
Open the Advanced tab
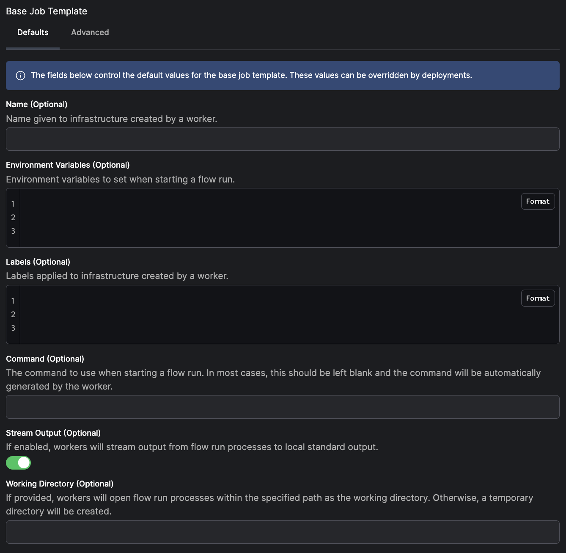point(90,33)
